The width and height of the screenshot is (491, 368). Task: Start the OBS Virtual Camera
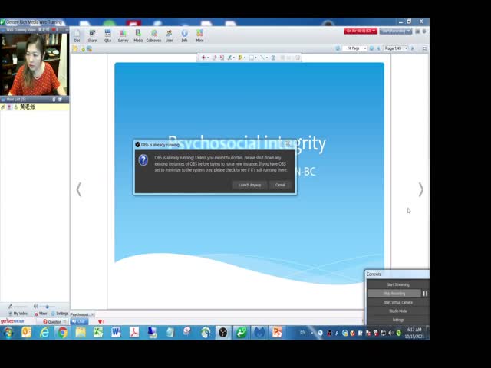click(x=397, y=302)
